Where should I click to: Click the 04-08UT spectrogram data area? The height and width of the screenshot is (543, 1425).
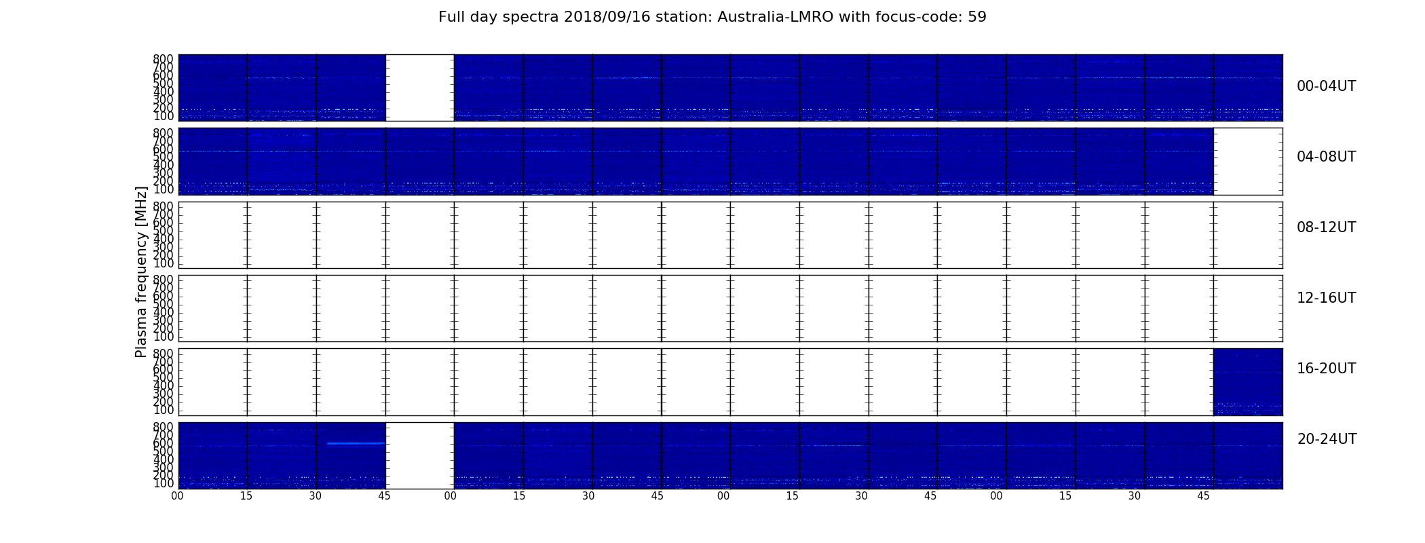tap(696, 162)
